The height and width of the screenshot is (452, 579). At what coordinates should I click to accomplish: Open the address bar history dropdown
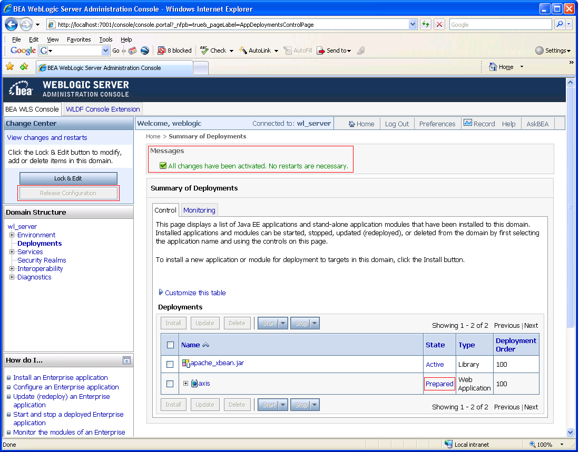tap(413, 25)
